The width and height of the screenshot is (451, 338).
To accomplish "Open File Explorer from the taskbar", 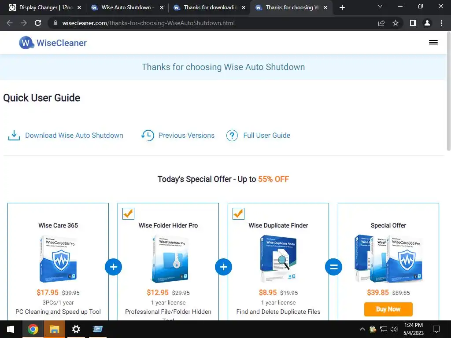I will pos(54,329).
